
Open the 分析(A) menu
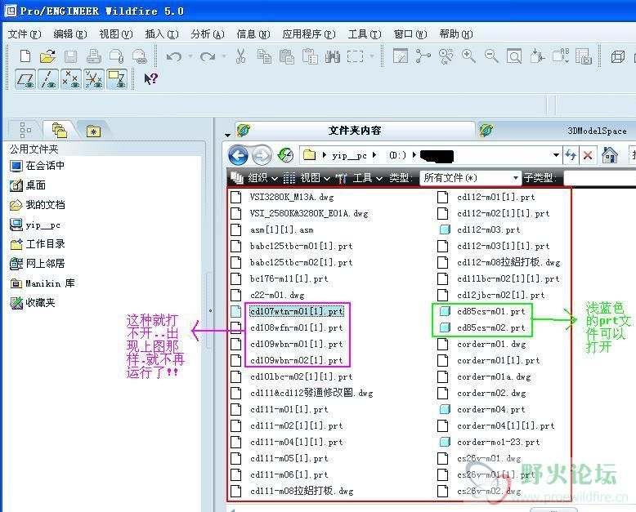pos(208,34)
